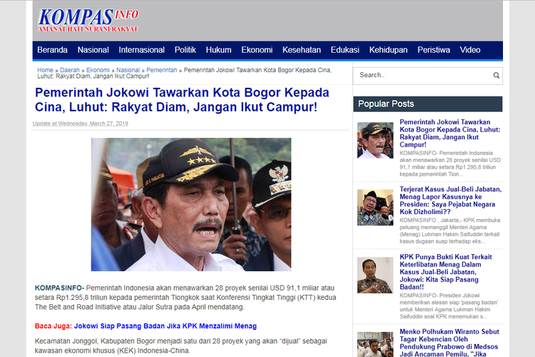The width and height of the screenshot is (535, 357).
Task: Open Edukasi in the nav bar
Action: coord(345,50)
